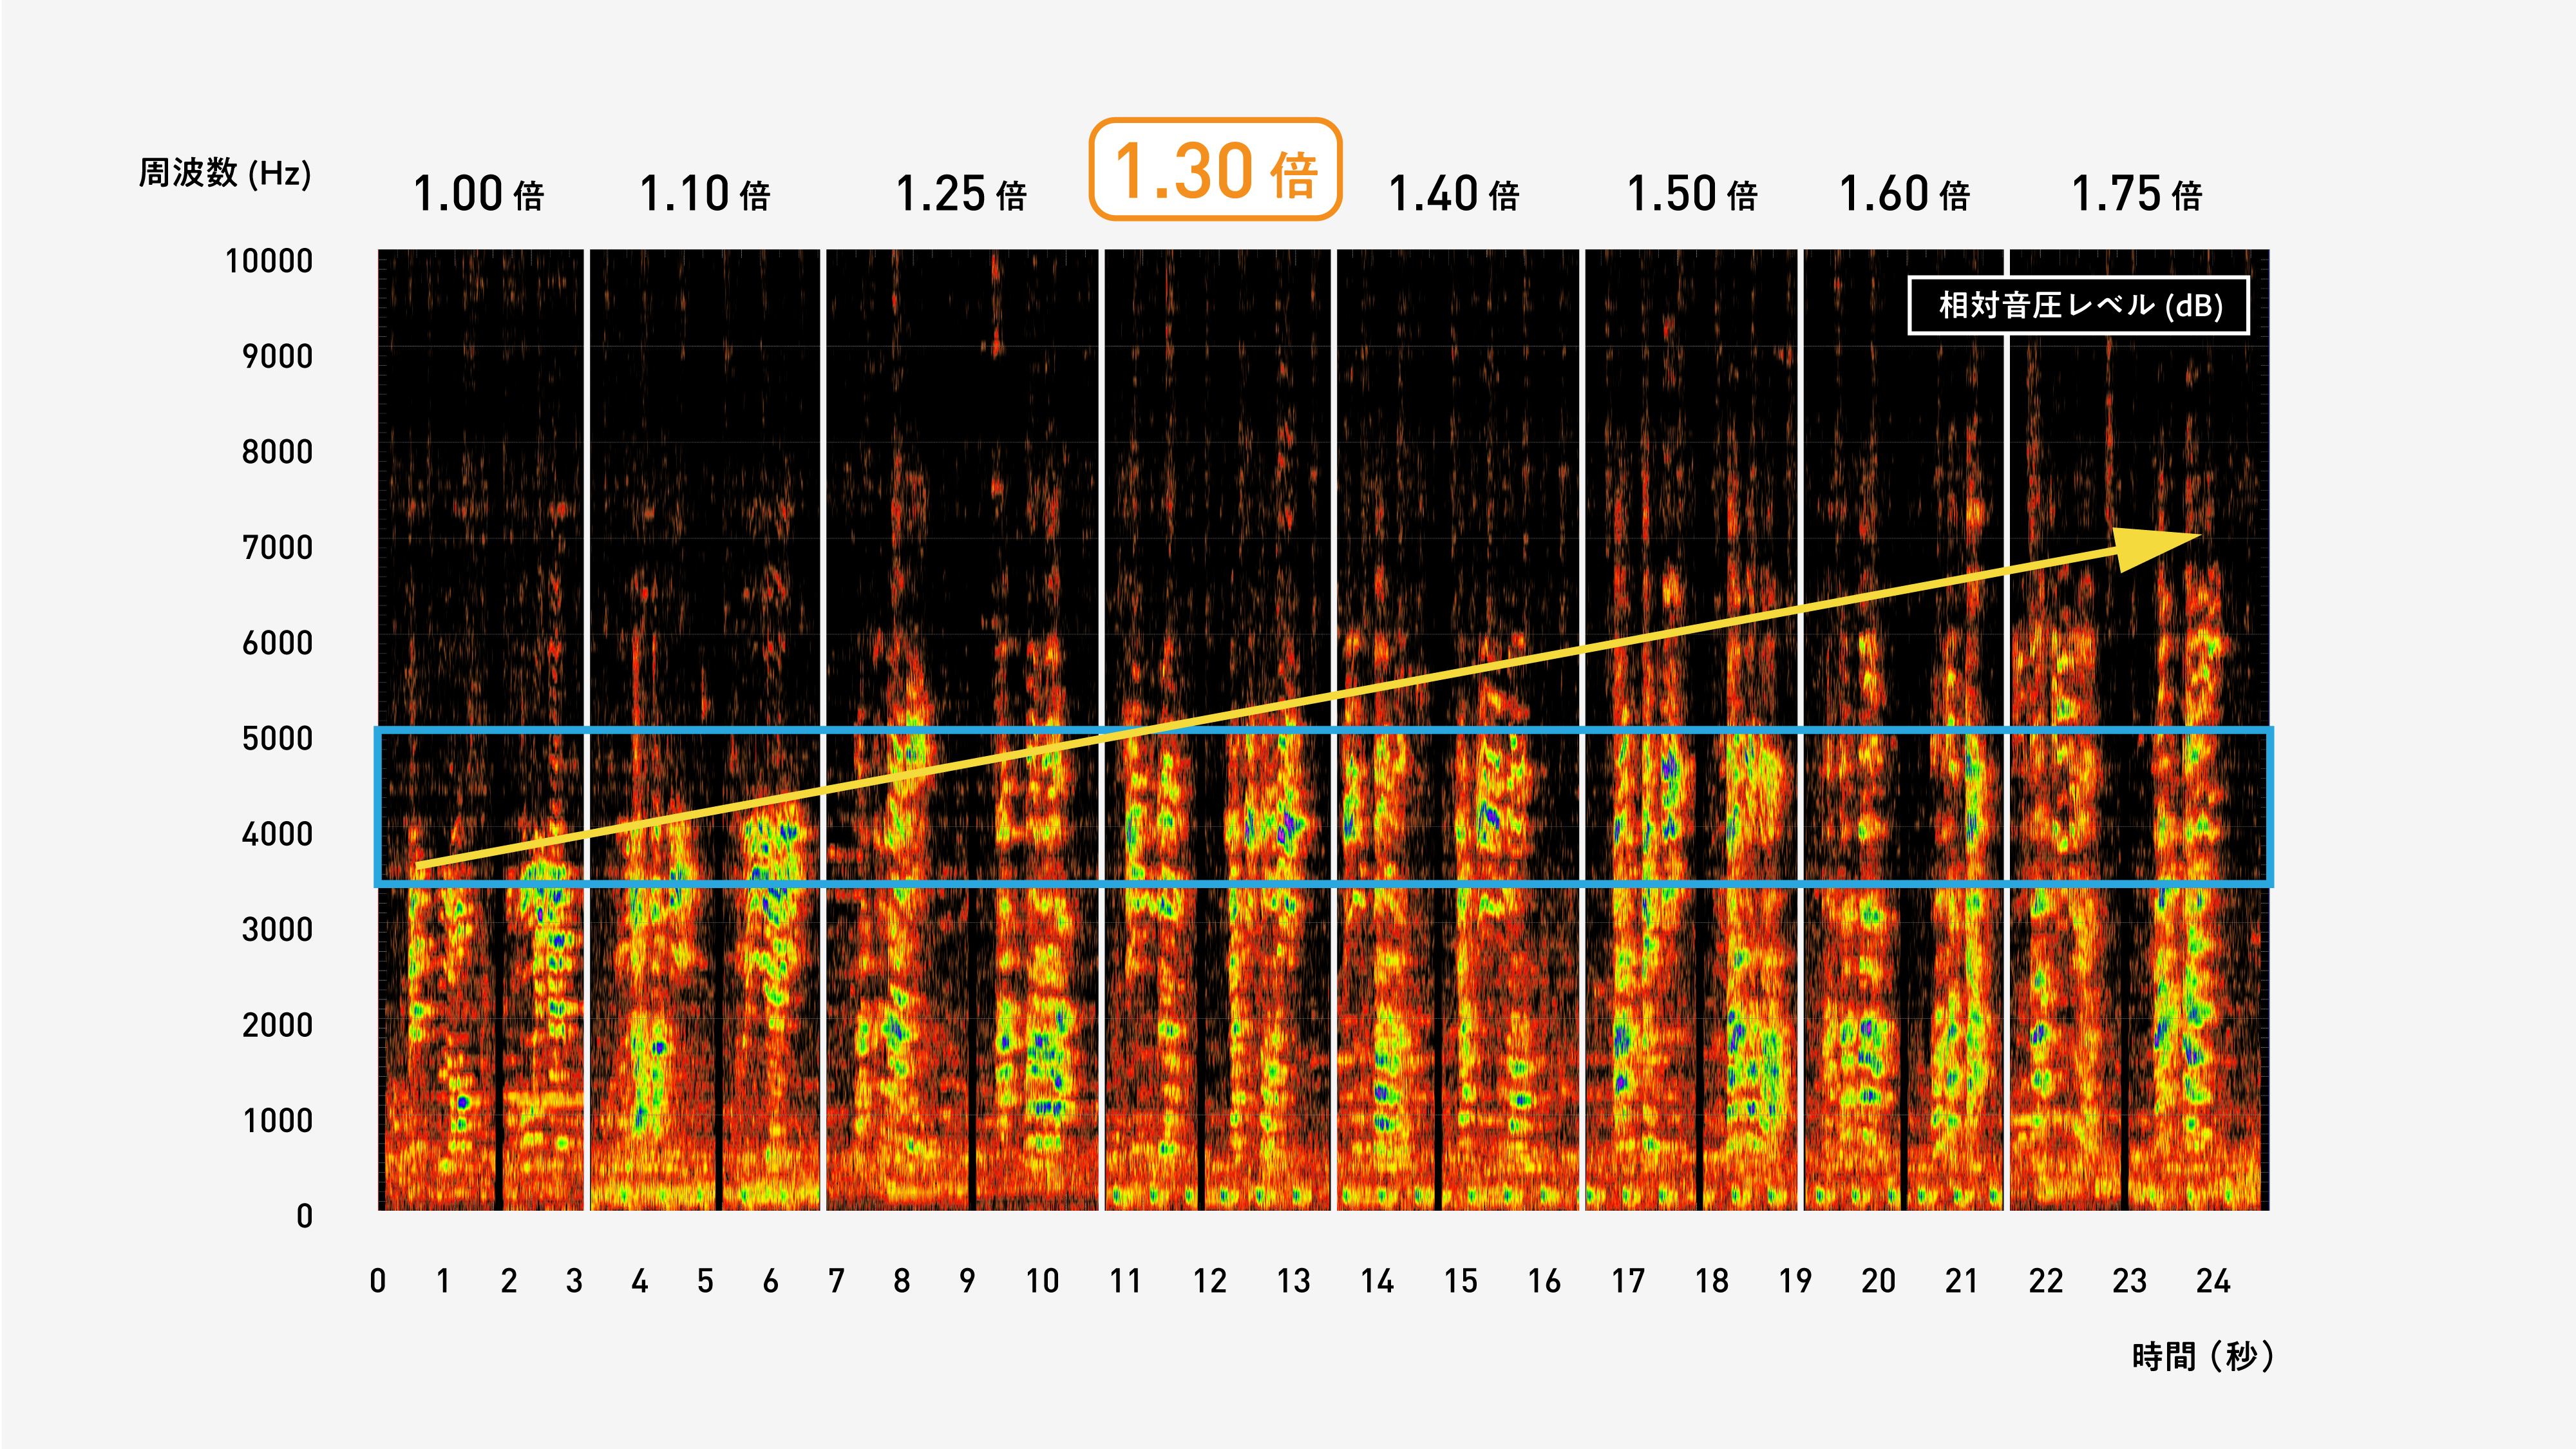The height and width of the screenshot is (1449, 2576).
Task: Click the highlighted 1.30倍 speed label
Action: 1215,170
